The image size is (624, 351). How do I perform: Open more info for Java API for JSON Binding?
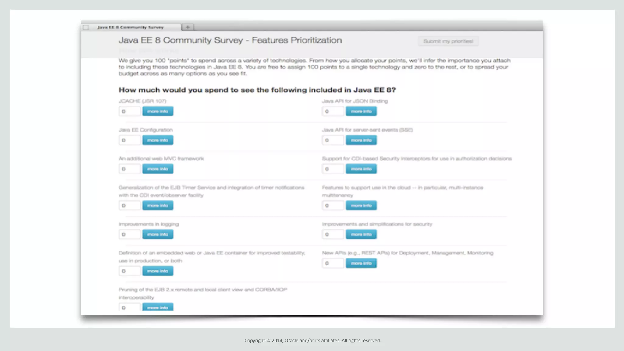coord(361,111)
